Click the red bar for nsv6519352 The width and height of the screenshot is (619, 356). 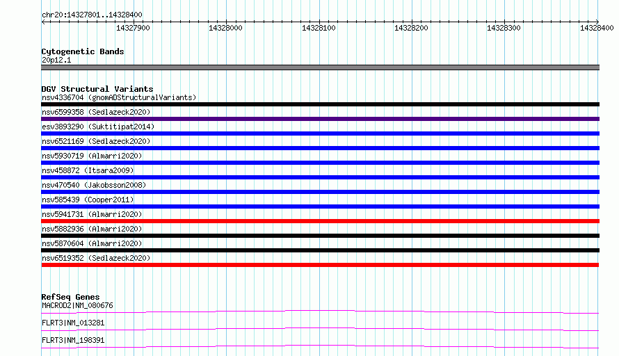(x=320, y=265)
